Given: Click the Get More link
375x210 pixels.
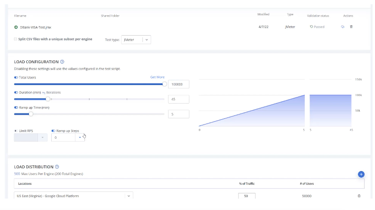Looking at the screenshot, I should point(157,77).
